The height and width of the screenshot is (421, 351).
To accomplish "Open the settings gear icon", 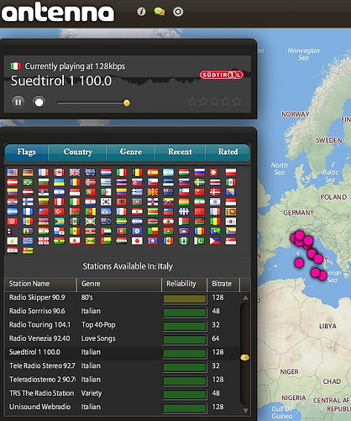I will 178,12.
